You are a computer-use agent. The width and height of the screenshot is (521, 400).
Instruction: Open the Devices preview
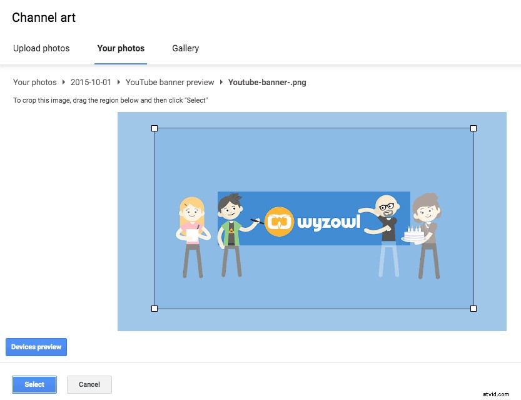36,347
